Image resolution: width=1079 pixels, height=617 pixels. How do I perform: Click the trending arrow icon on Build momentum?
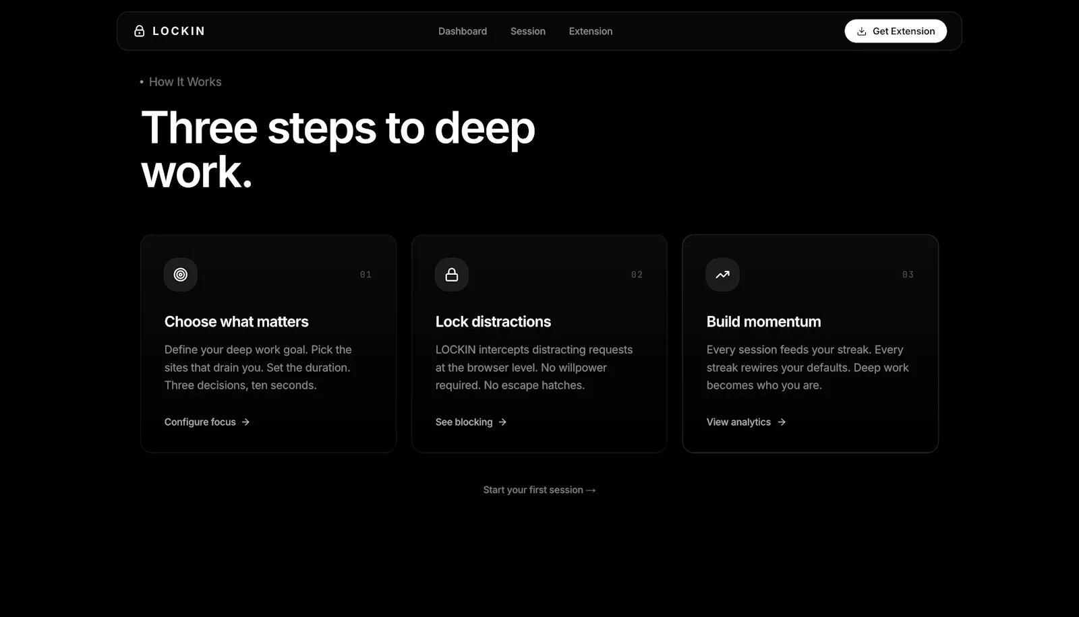tap(722, 275)
